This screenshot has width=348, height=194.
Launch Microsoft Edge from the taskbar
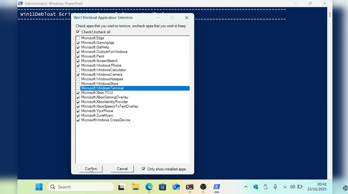(x=149, y=187)
